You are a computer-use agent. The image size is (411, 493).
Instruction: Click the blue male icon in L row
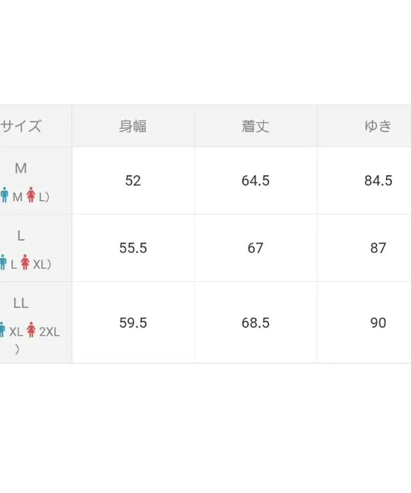pyautogui.click(x=3, y=262)
